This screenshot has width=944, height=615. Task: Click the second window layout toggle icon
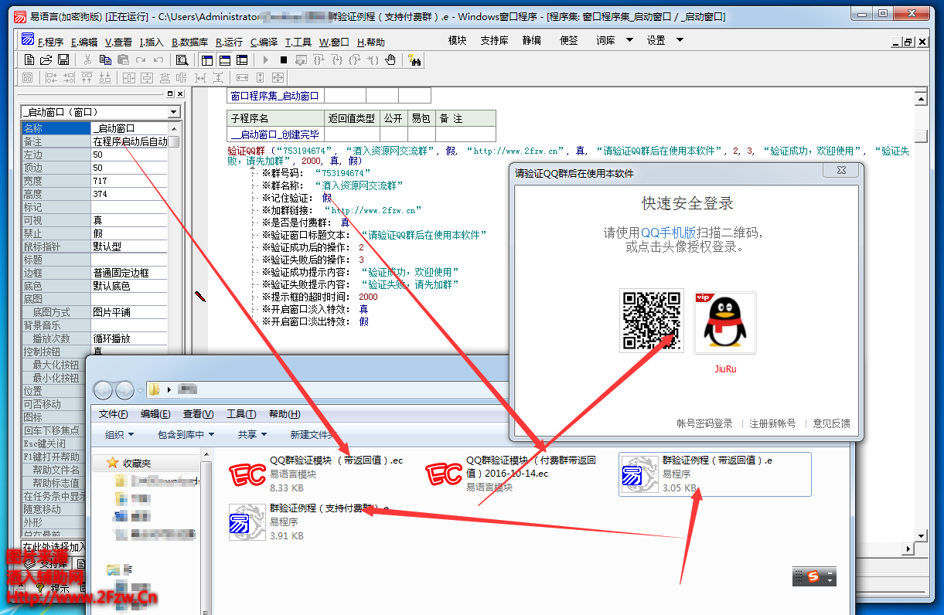click(x=225, y=59)
